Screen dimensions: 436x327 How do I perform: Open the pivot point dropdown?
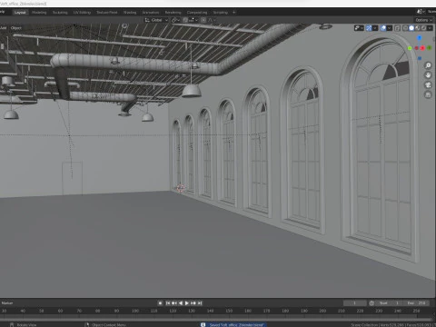point(175,20)
